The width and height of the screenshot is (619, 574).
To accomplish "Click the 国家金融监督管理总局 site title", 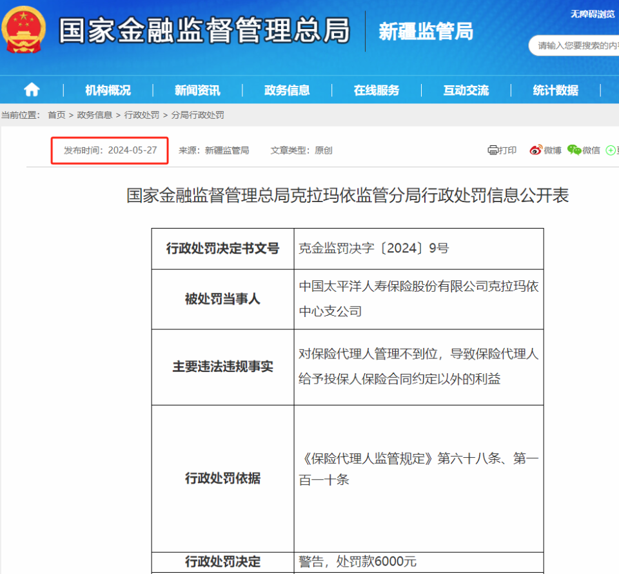I will [204, 30].
